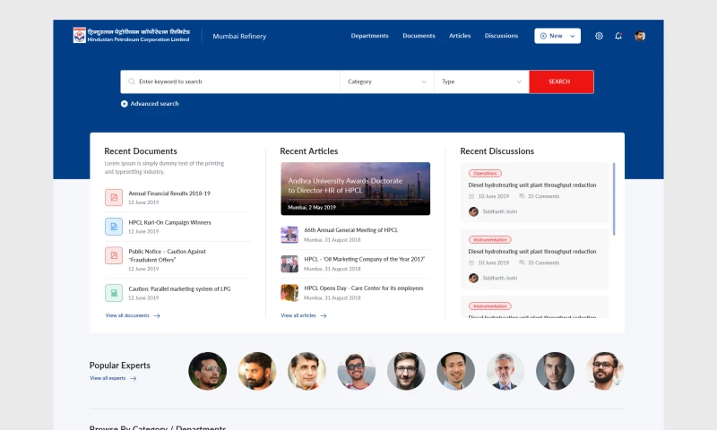Click the View all experts link
717x430 pixels.
point(113,378)
